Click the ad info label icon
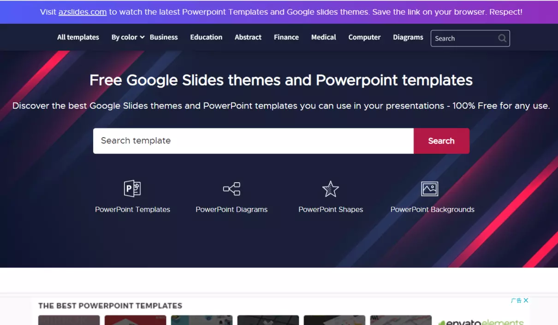 point(516,301)
